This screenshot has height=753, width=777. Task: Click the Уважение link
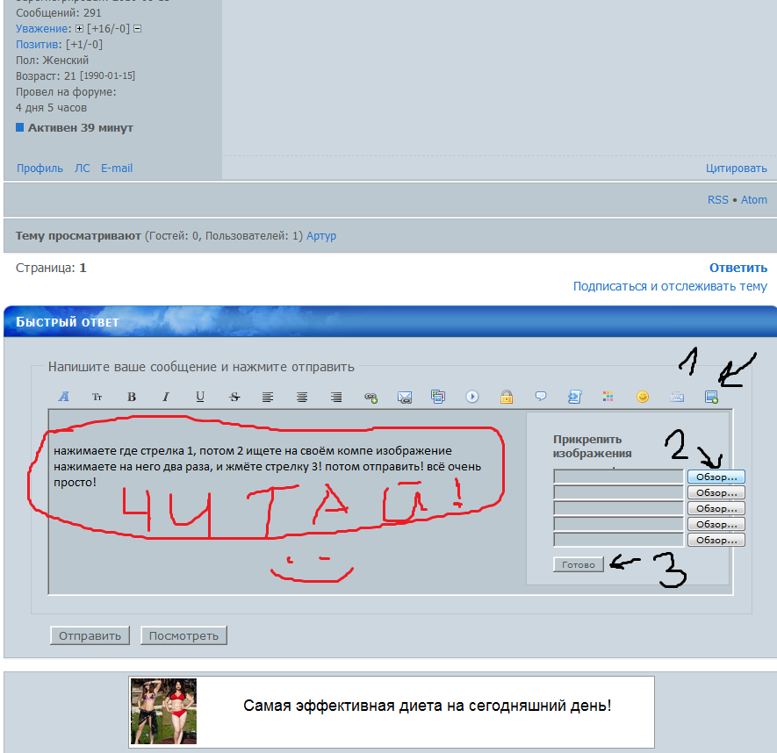[43, 29]
